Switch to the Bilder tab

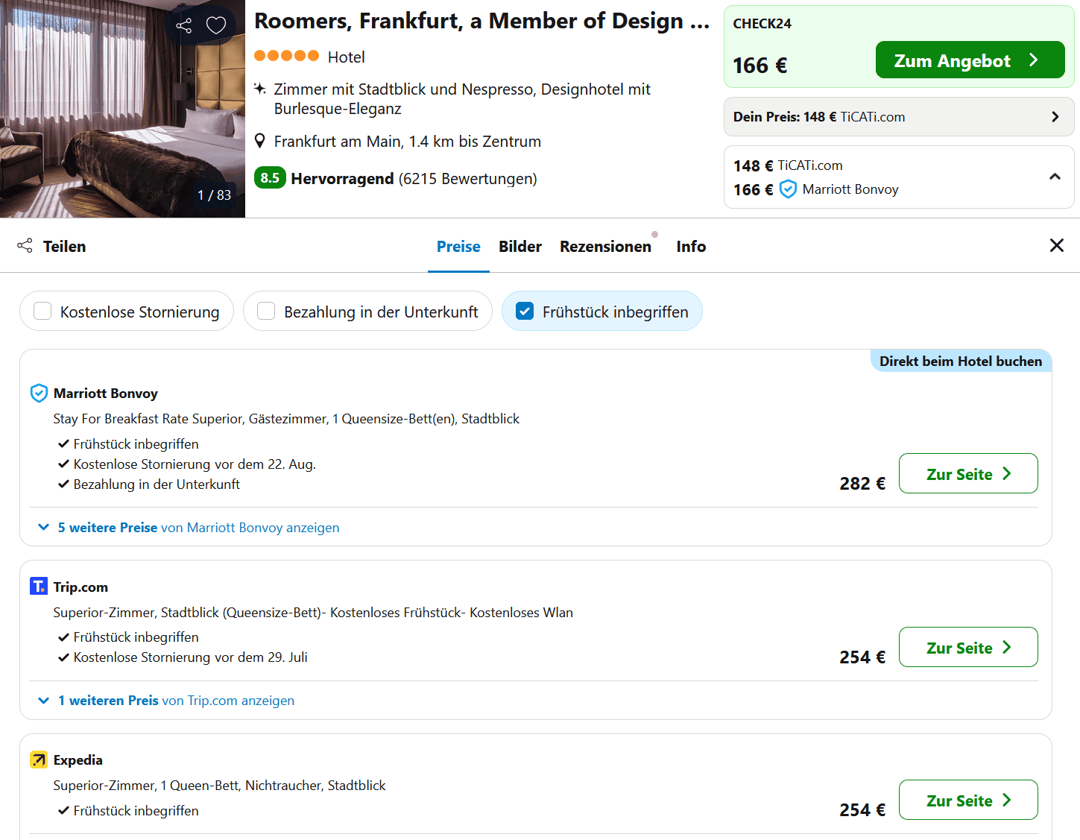[520, 247]
